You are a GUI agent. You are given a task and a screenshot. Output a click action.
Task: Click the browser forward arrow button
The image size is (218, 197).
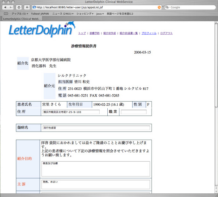(11, 7)
